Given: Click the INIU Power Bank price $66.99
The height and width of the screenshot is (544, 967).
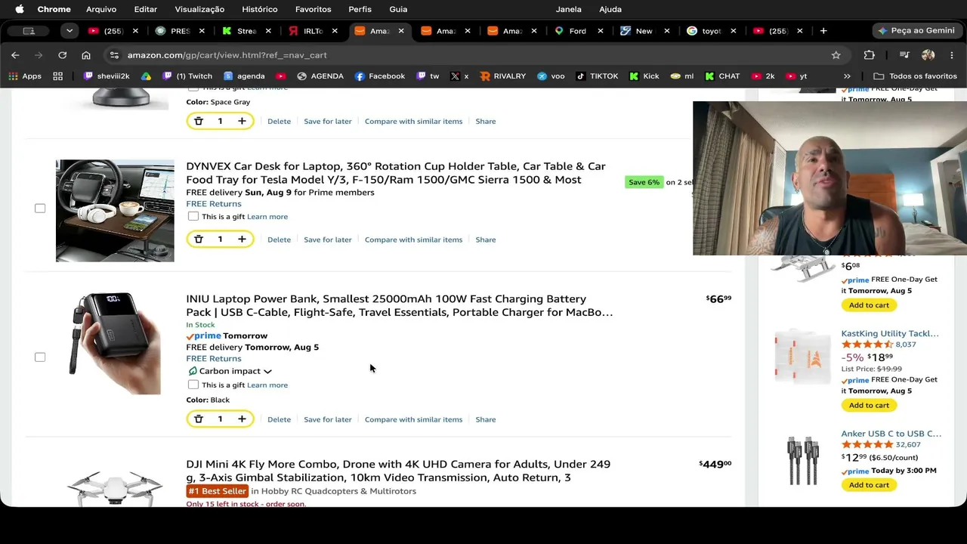Looking at the screenshot, I should point(718,299).
